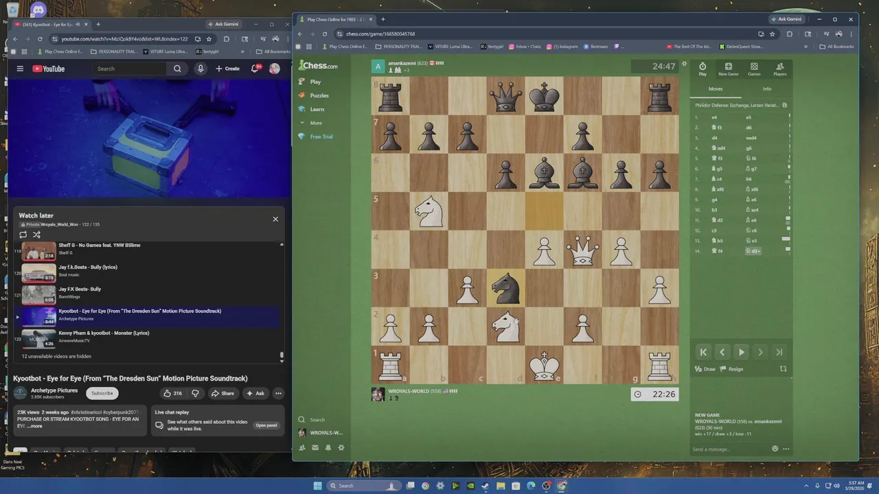Open chat emoji picker

click(x=775, y=449)
